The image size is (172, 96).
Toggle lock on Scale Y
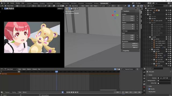pos(137,37)
